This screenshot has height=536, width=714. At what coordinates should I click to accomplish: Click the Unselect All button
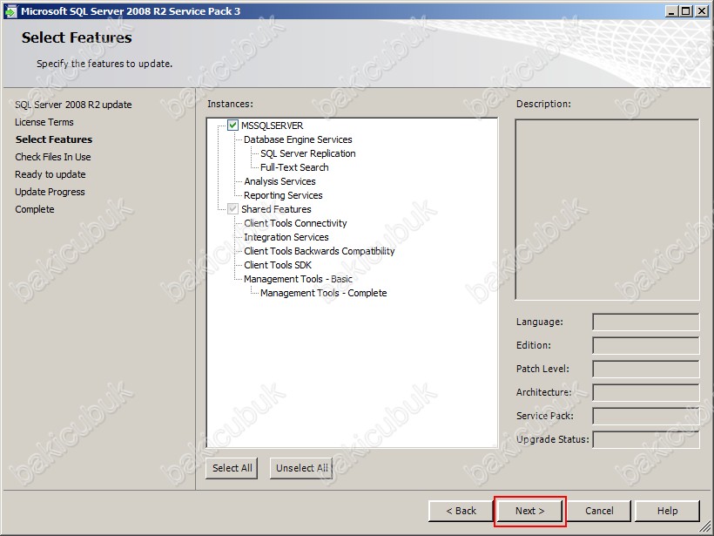[301, 468]
